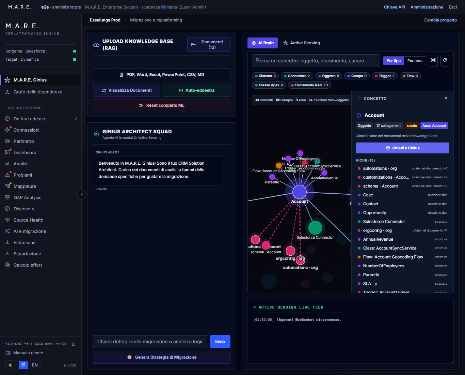Image resolution: width=465 pixels, height=375 pixels.
Task: Copy the project ID with copy icon
Action: click(74, 344)
